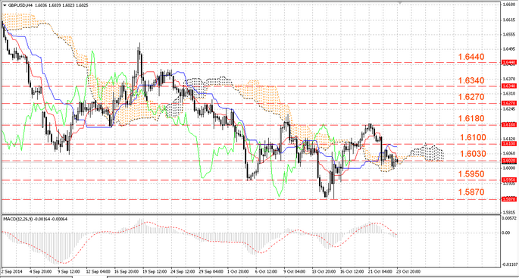Screen dimensions: 519x278
Task: Click the orange 1.6270 level label
Action: (471, 97)
